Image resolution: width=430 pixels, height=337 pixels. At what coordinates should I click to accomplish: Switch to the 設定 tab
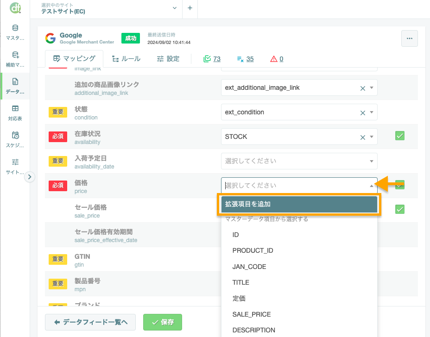(x=168, y=59)
